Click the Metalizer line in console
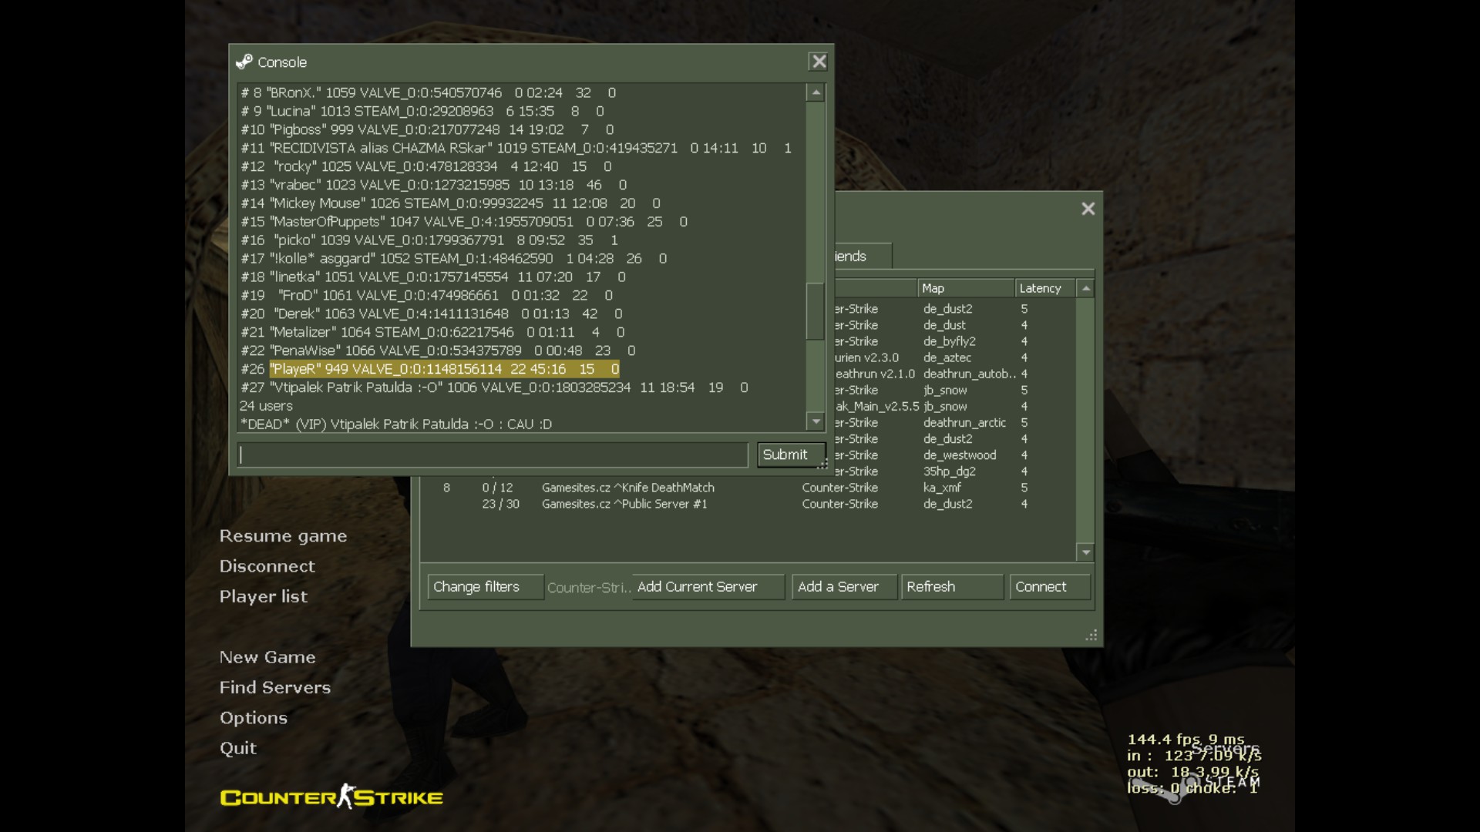This screenshot has width=1480, height=832. tap(432, 332)
